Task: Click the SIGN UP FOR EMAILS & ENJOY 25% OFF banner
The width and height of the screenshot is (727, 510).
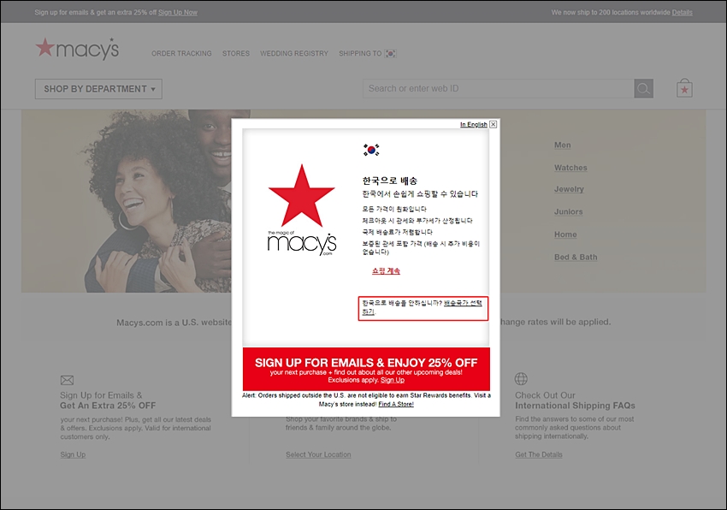Action: [366, 369]
